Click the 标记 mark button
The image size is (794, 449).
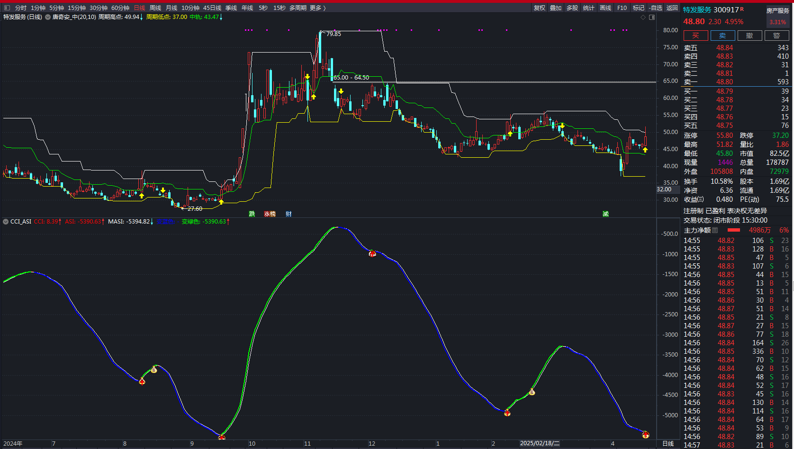tap(639, 8)
